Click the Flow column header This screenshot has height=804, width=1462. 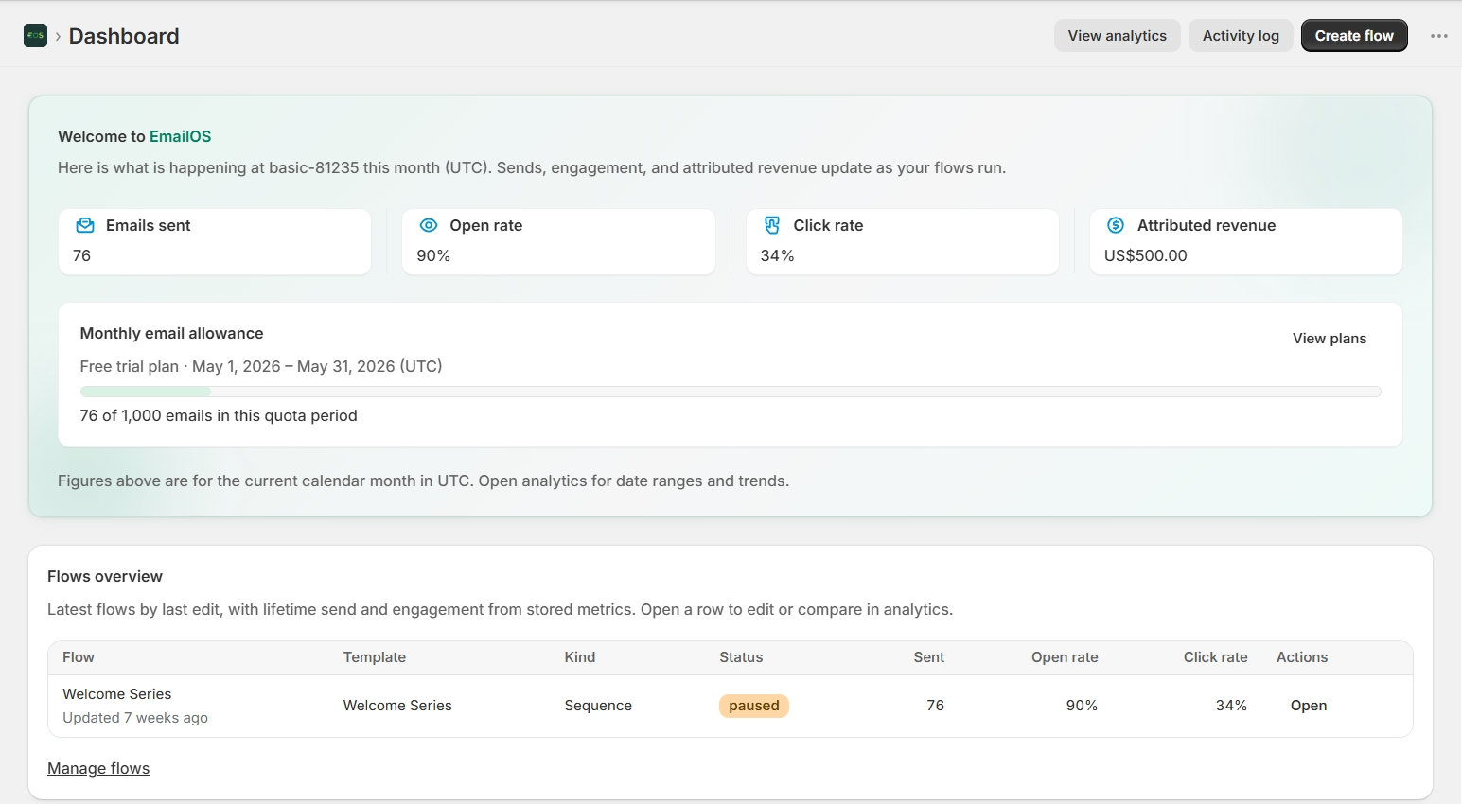click(79, 657)
